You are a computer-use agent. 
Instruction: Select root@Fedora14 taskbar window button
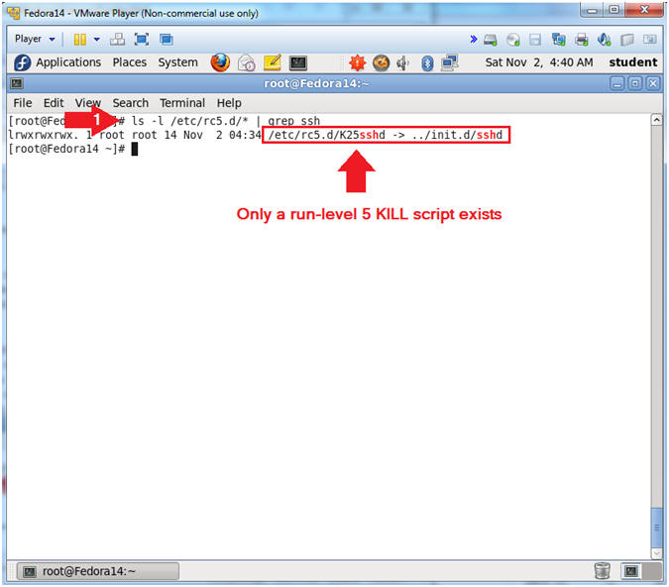98,571
